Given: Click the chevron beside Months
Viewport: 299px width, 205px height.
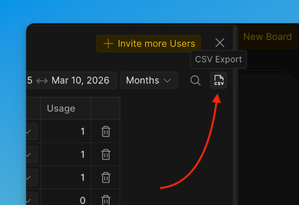Looking at the screenshot, I should pyautogui.click(x=168, y=81).
